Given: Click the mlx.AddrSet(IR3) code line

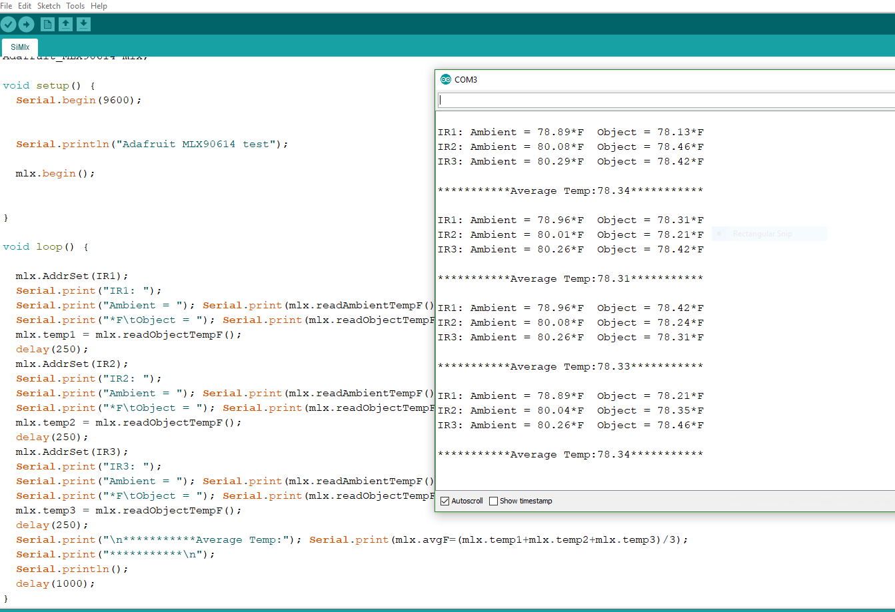Looking at the screenshot, I should pyautogui.click(x=72, y=452).
